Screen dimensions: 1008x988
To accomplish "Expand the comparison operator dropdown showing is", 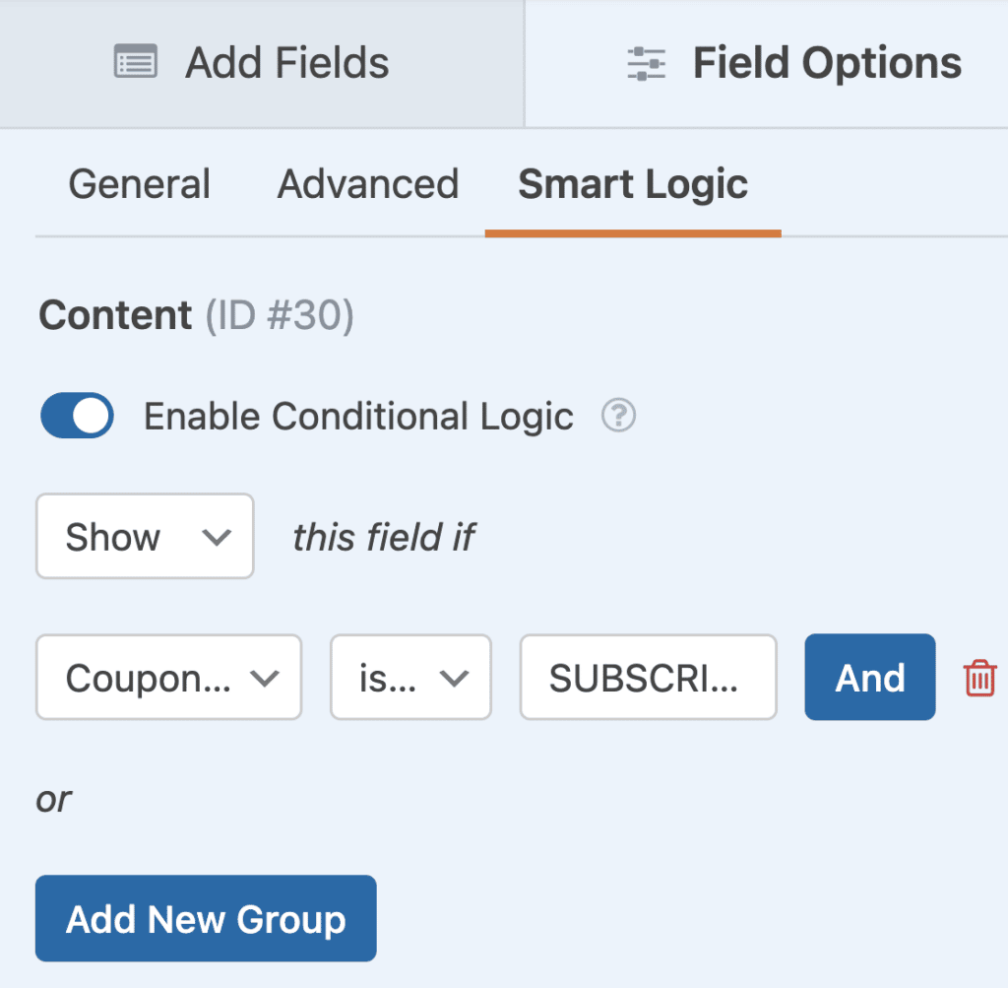I will 409,677.
